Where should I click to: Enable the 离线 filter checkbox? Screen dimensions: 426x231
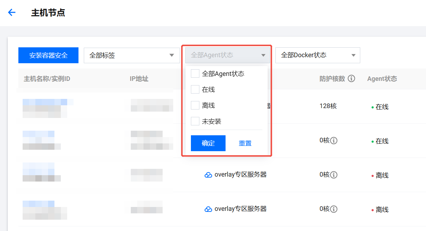pyautogui.click(x=195, y=105)
